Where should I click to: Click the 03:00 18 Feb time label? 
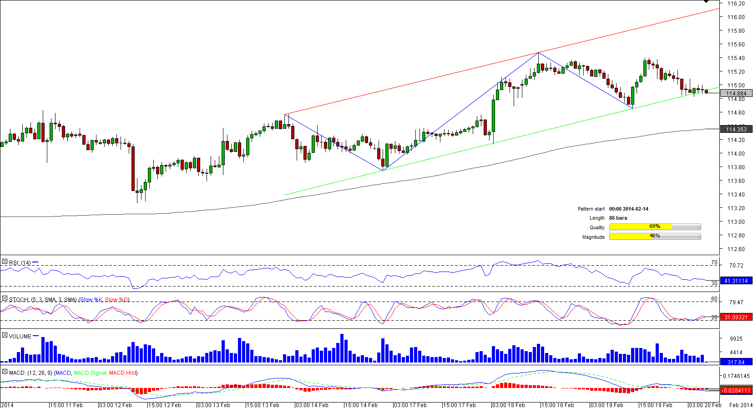(x=509, y=405)
